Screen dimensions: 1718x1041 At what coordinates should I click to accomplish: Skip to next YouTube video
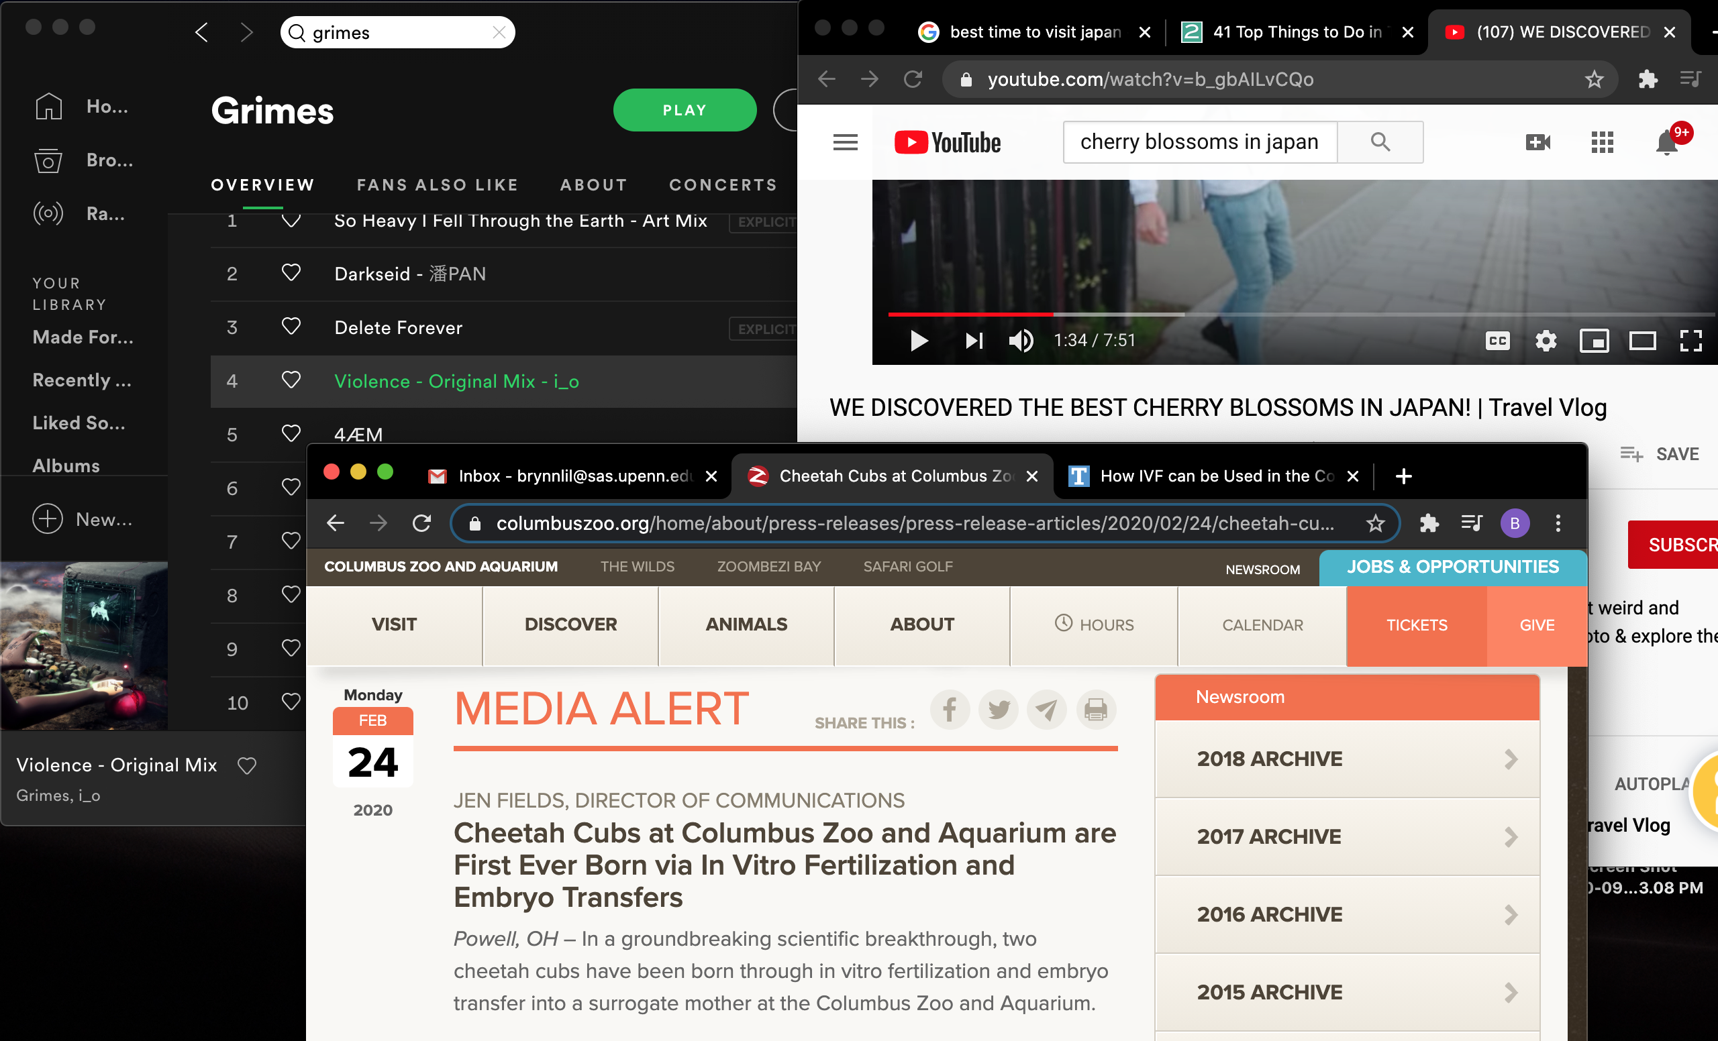974,341
